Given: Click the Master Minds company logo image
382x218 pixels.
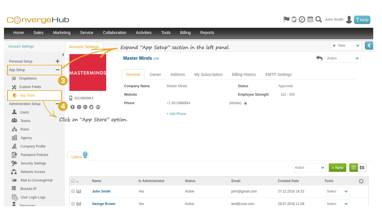Looking at the screenshot, I should click(x=88, y=72).
